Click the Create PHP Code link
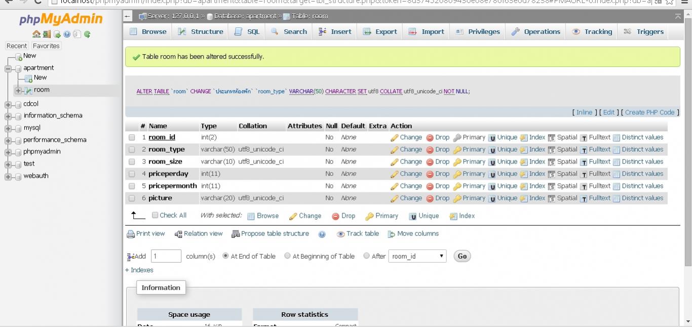 tap(650, 112)
